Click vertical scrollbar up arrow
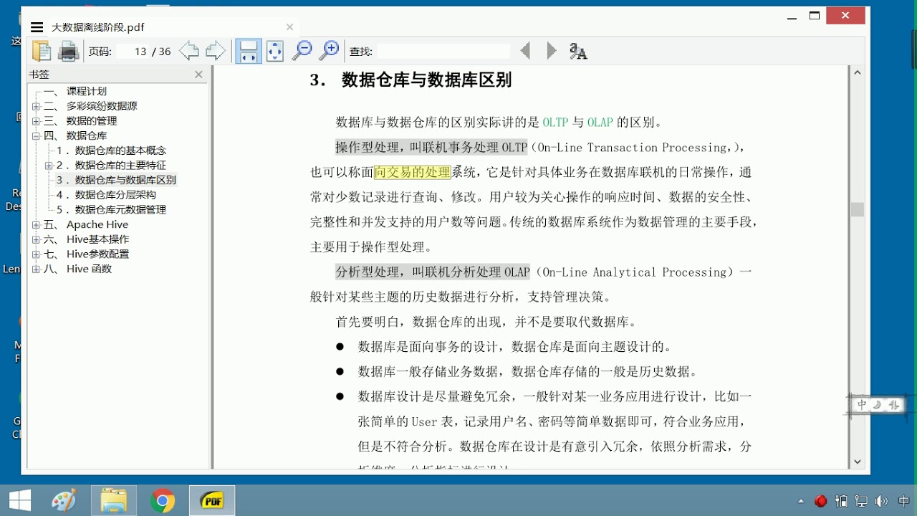 pos(858,72)
